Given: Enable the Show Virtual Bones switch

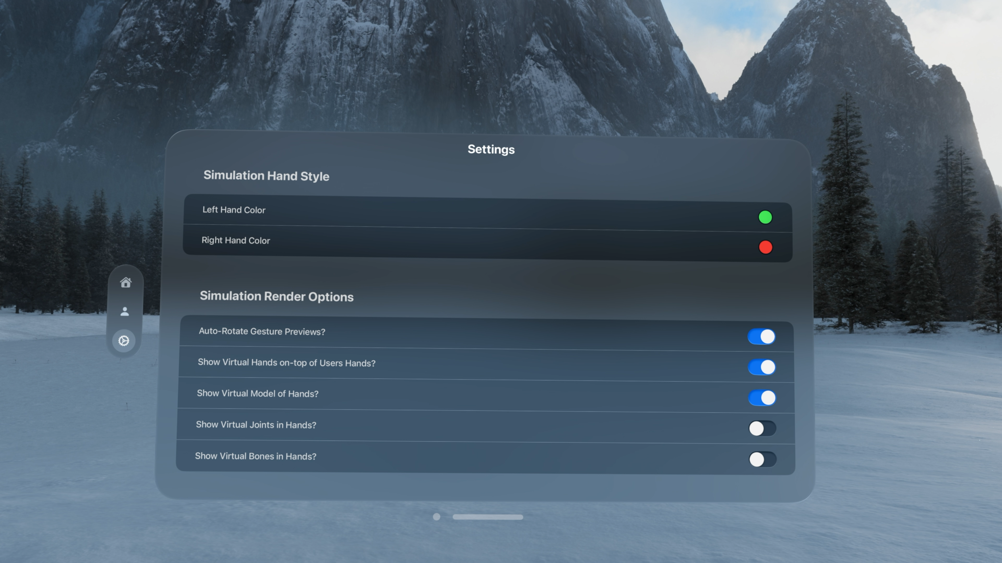Looking at the screenshot, I should [x=763, y=459].
